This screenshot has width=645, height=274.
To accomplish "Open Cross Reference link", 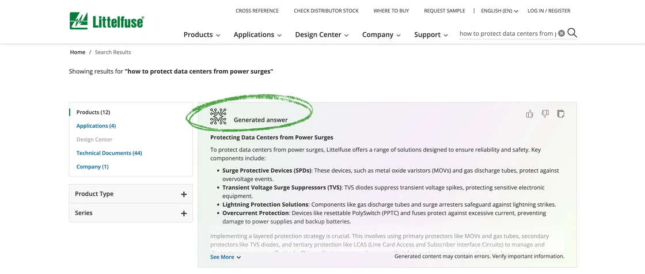I will pos(257,11).
